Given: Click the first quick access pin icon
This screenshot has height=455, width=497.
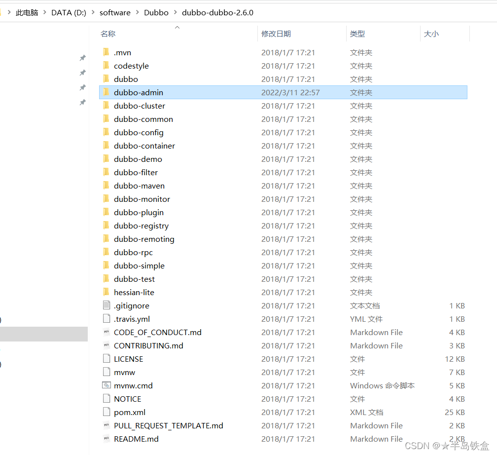Looking at the screenshot, I should (83, 58).
